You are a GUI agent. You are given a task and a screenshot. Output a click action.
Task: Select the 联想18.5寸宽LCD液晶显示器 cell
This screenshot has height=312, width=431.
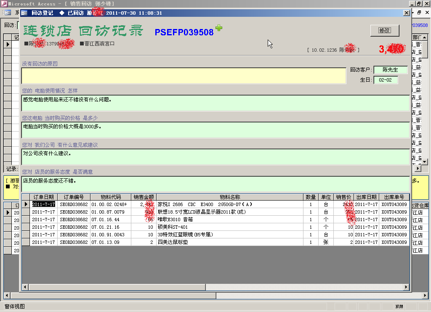[x=230, y=212]
